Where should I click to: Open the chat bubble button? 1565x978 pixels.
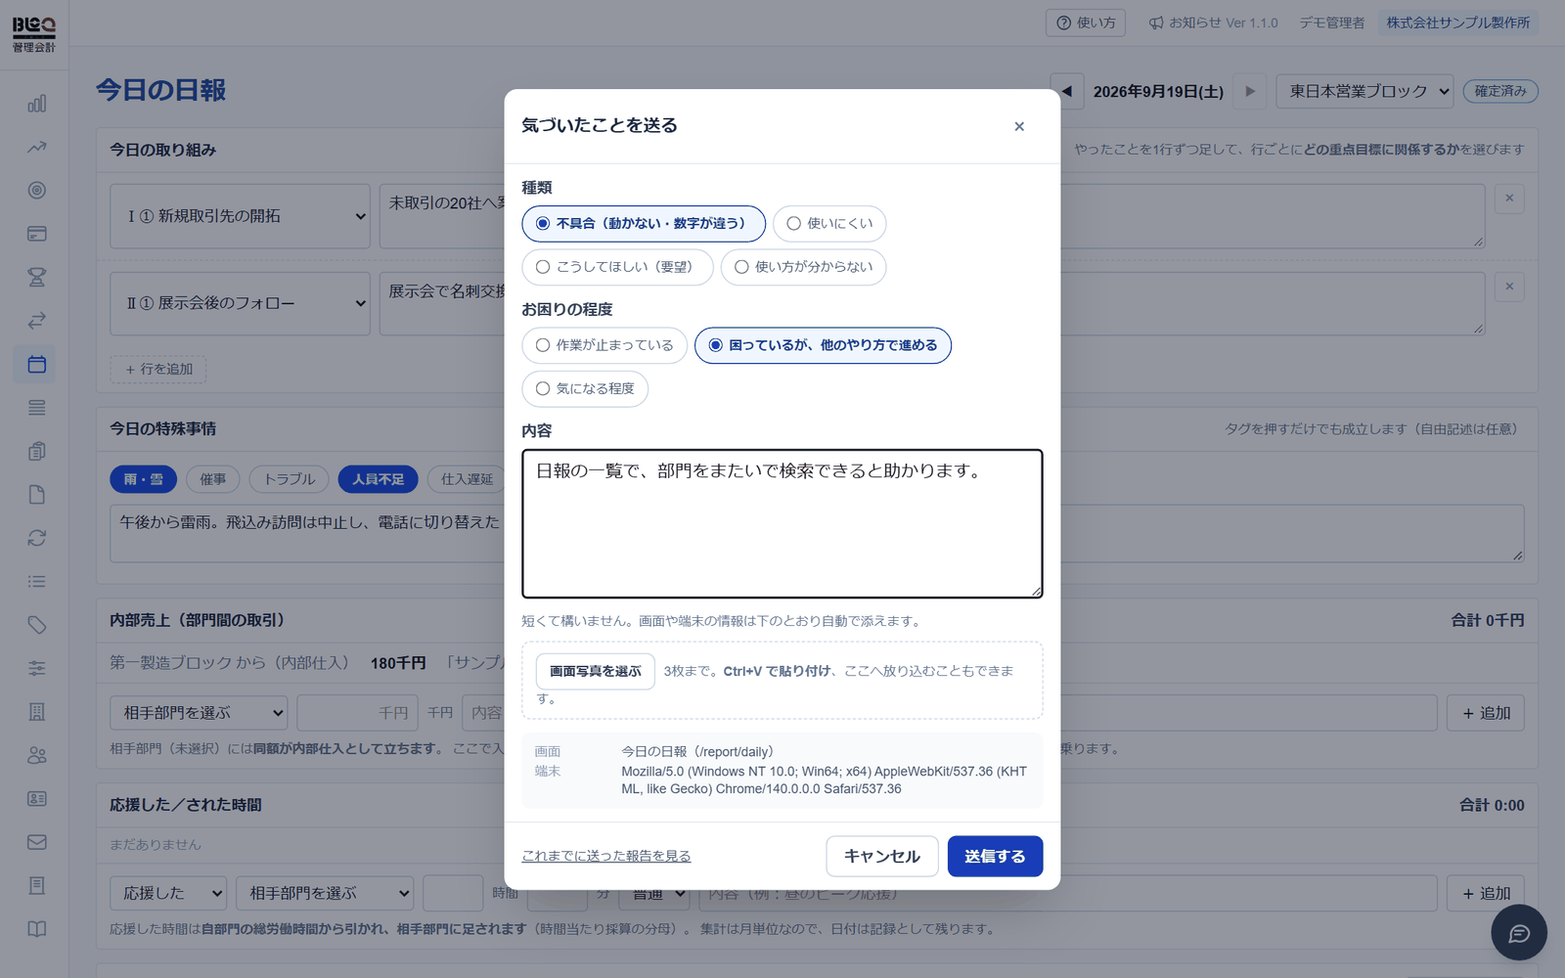pos(1518,933)
